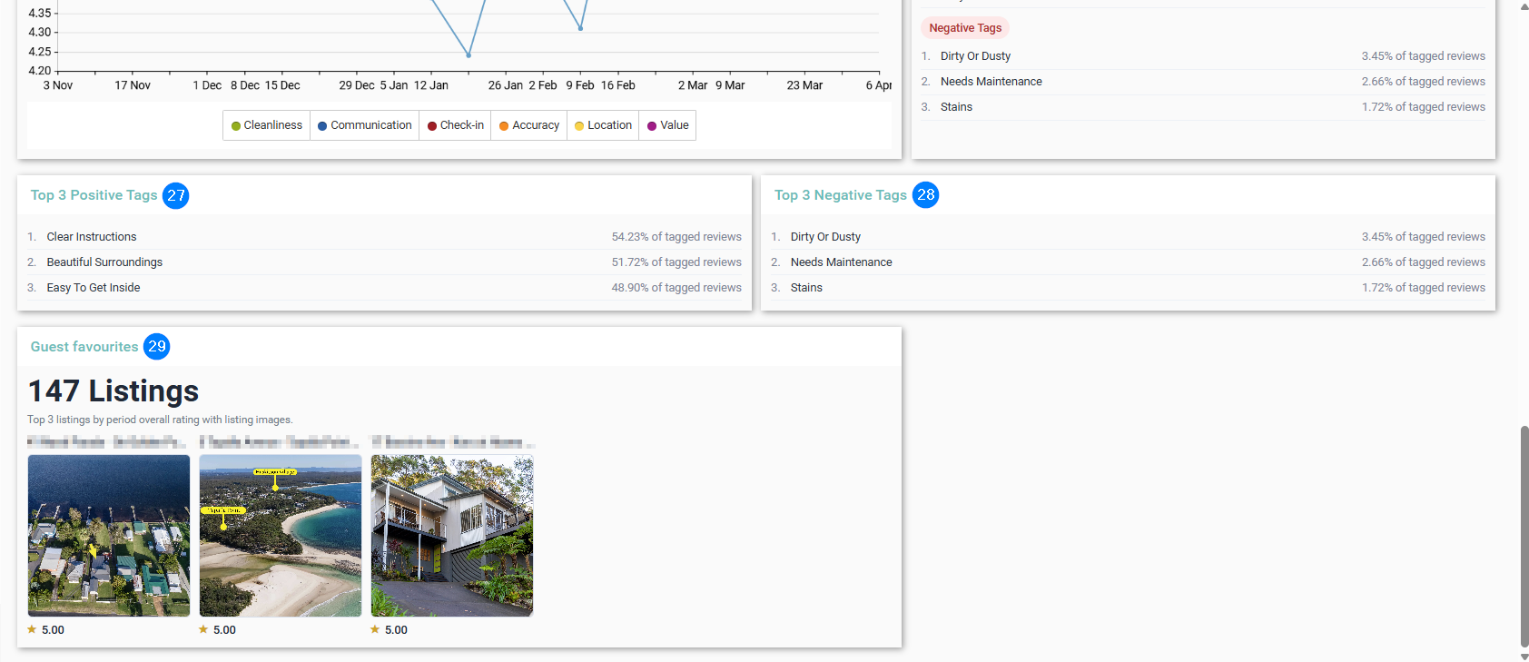Click 54.23% of tagged reviews value
Viewport: 1529px width, 662px height.
(676, 237)
